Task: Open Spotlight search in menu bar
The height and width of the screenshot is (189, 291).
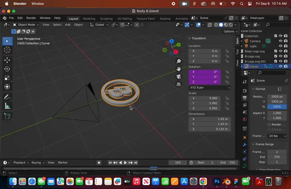Action: 241,4
